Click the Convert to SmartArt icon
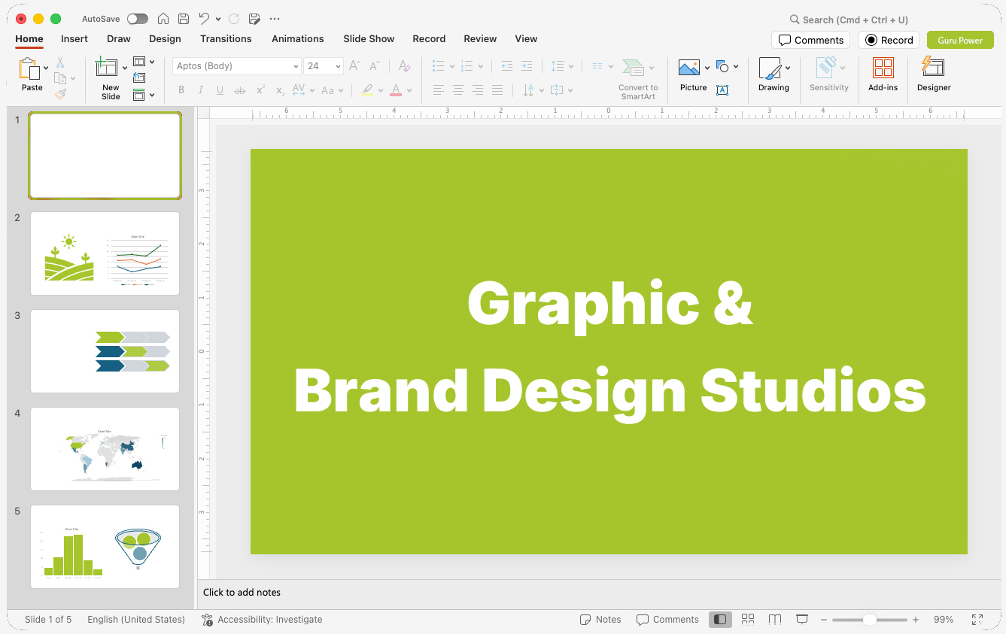This screenshot has width=1006, height=634. pos(634,68)
